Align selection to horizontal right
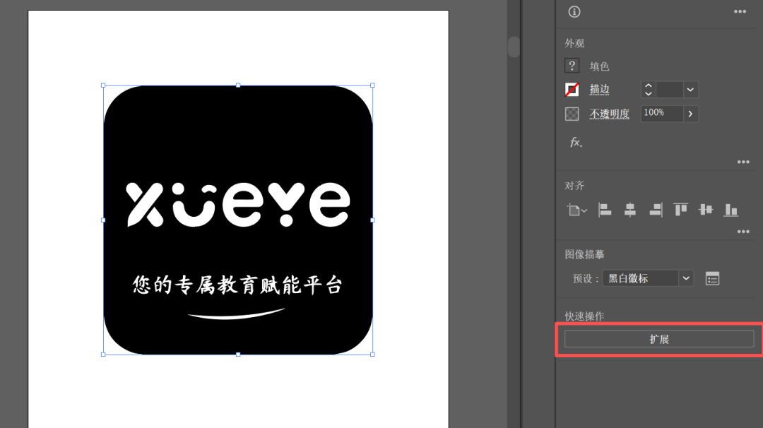 click(x=656, y=210)
